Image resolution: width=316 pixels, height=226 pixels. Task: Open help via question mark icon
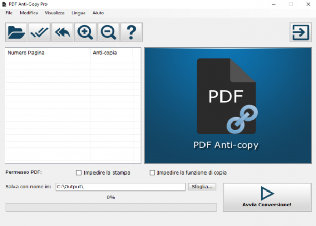point(131,32)
